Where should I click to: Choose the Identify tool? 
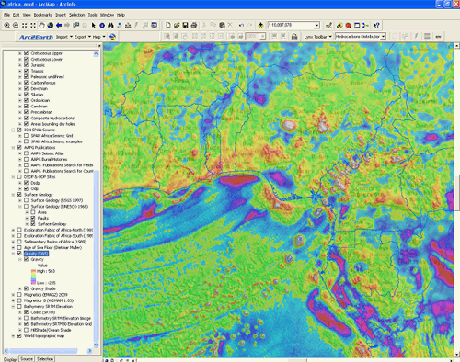102,26
